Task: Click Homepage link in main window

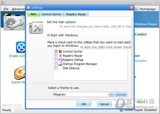Action: coord(147,9)
